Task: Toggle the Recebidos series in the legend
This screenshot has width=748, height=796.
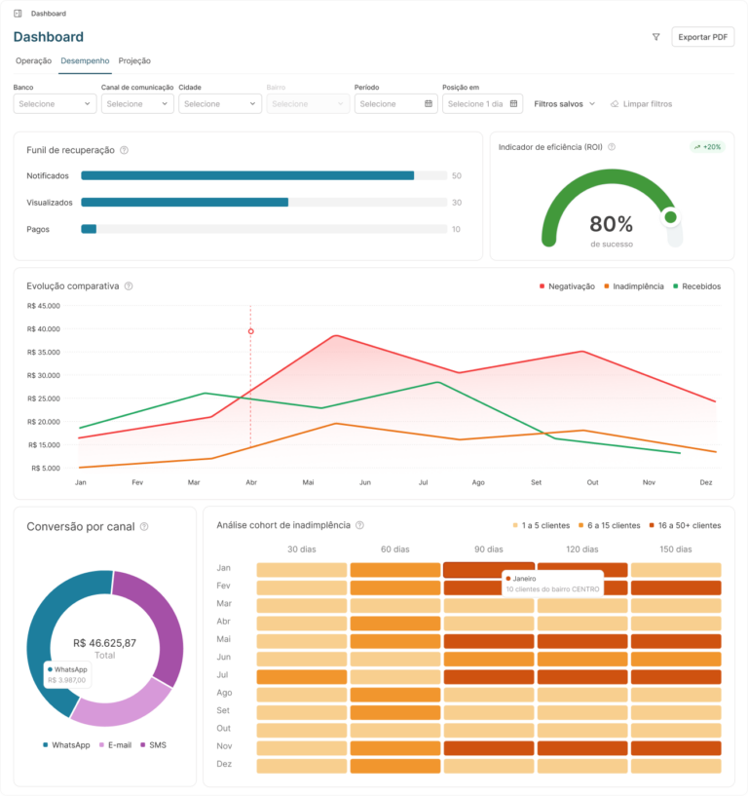Action: (696, 286)
